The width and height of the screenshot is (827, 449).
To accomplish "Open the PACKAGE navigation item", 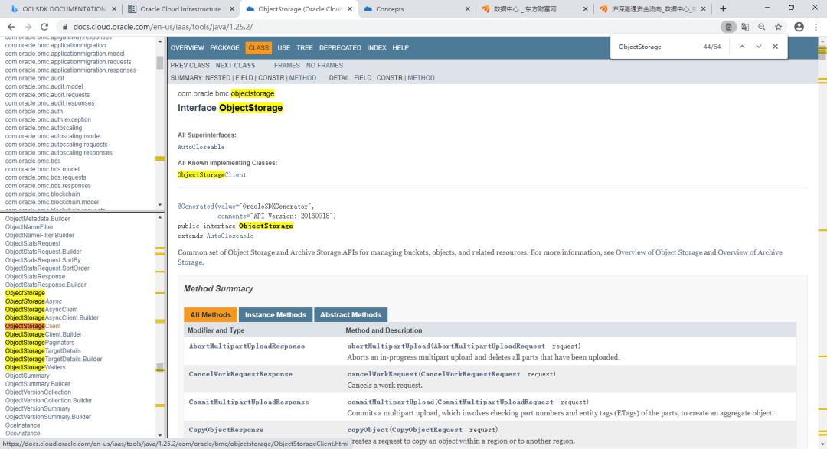I will [224, 48].
